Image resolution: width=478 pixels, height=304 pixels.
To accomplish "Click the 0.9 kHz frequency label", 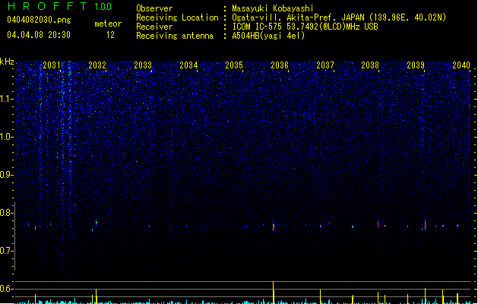I will [x=7, y=175].
